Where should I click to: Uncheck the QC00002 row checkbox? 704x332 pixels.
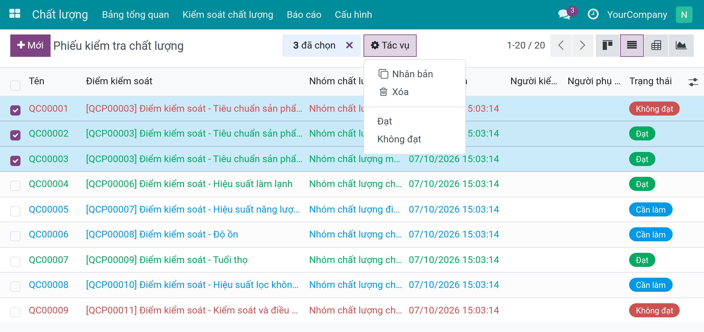tap(15, 135)
